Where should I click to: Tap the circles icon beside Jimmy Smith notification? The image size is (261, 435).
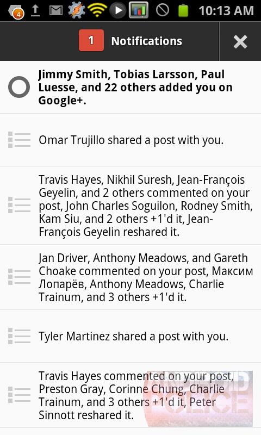(19, 87)
